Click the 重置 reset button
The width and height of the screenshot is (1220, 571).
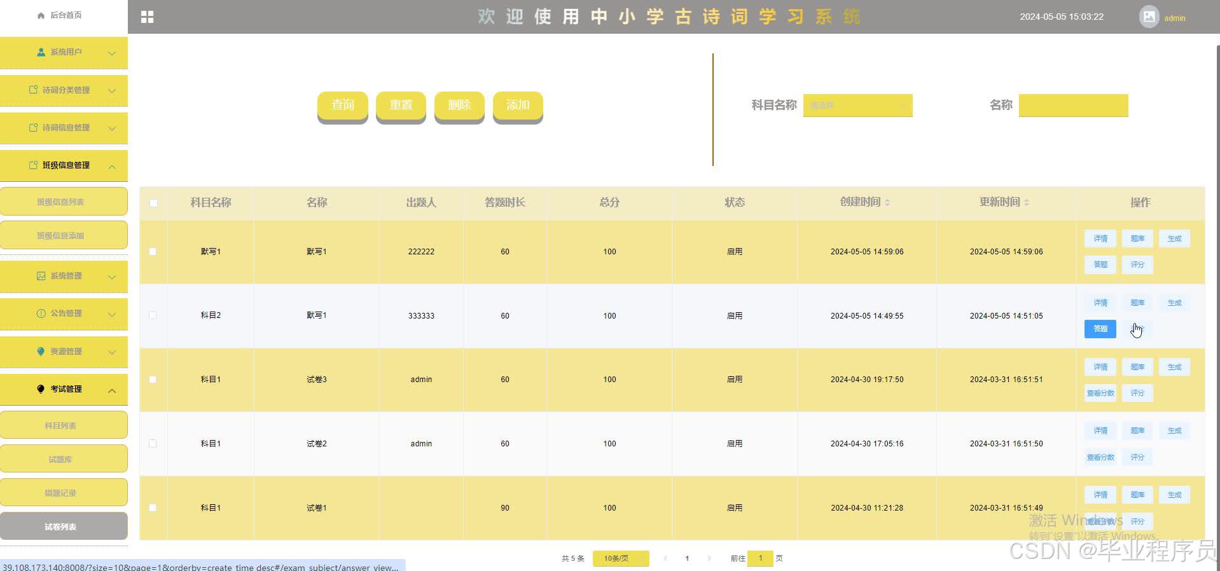(x=401, y=106)
